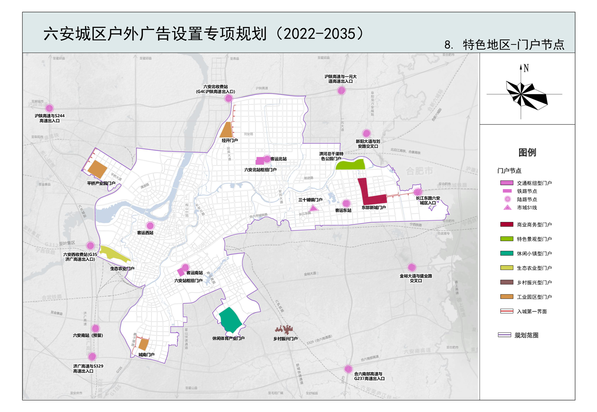Select the 六安北收费站 highway entrance marker

228,98
